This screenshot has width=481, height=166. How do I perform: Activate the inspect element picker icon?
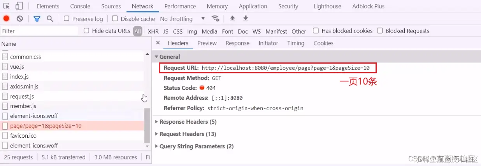6,6
